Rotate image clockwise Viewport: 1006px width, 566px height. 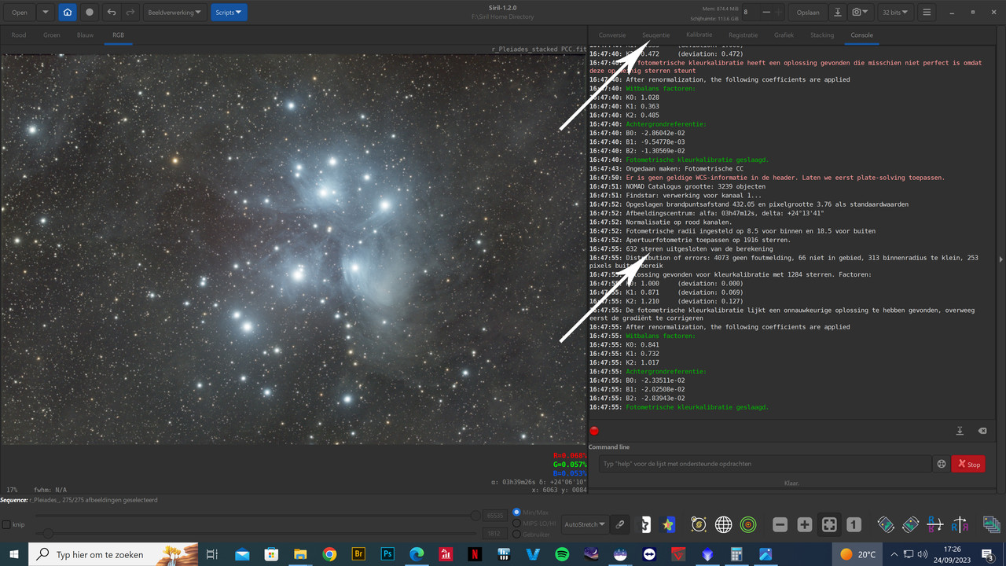(x=911, y=524)
